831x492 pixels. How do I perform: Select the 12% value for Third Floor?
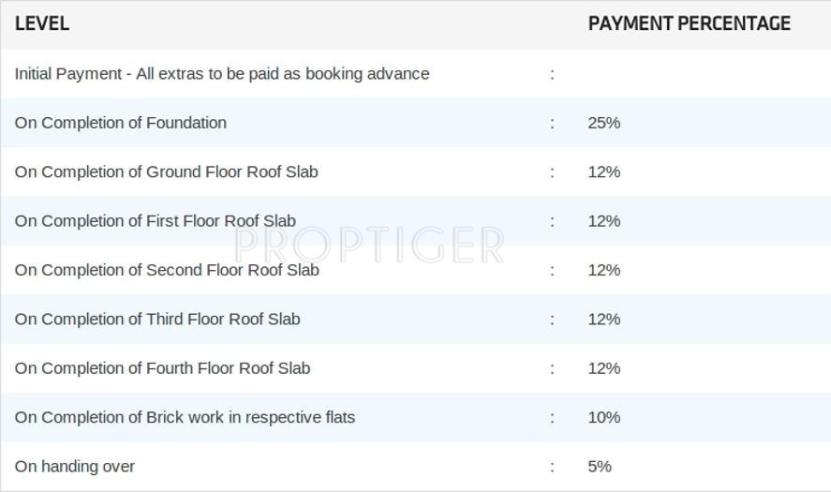pyautogui.click(x=604, y=320)
